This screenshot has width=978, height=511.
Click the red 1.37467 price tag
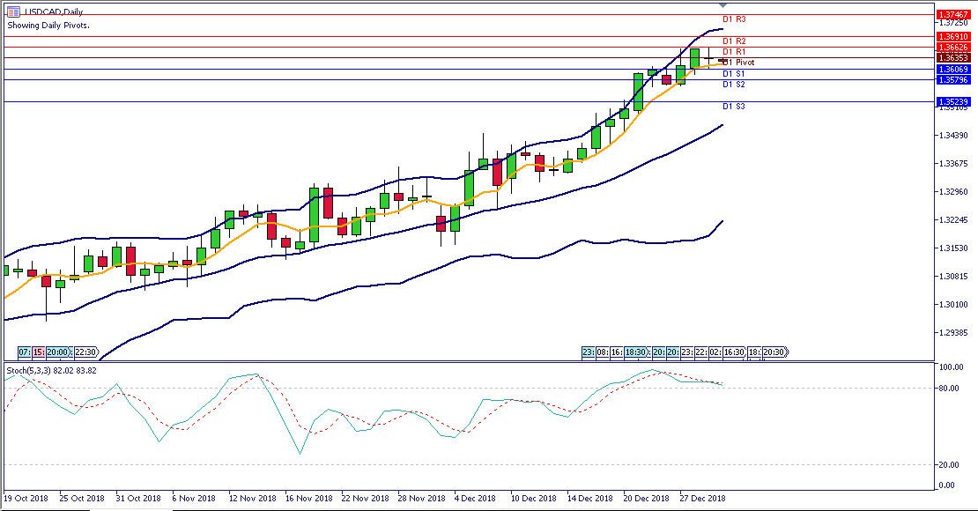pos(954,15)
